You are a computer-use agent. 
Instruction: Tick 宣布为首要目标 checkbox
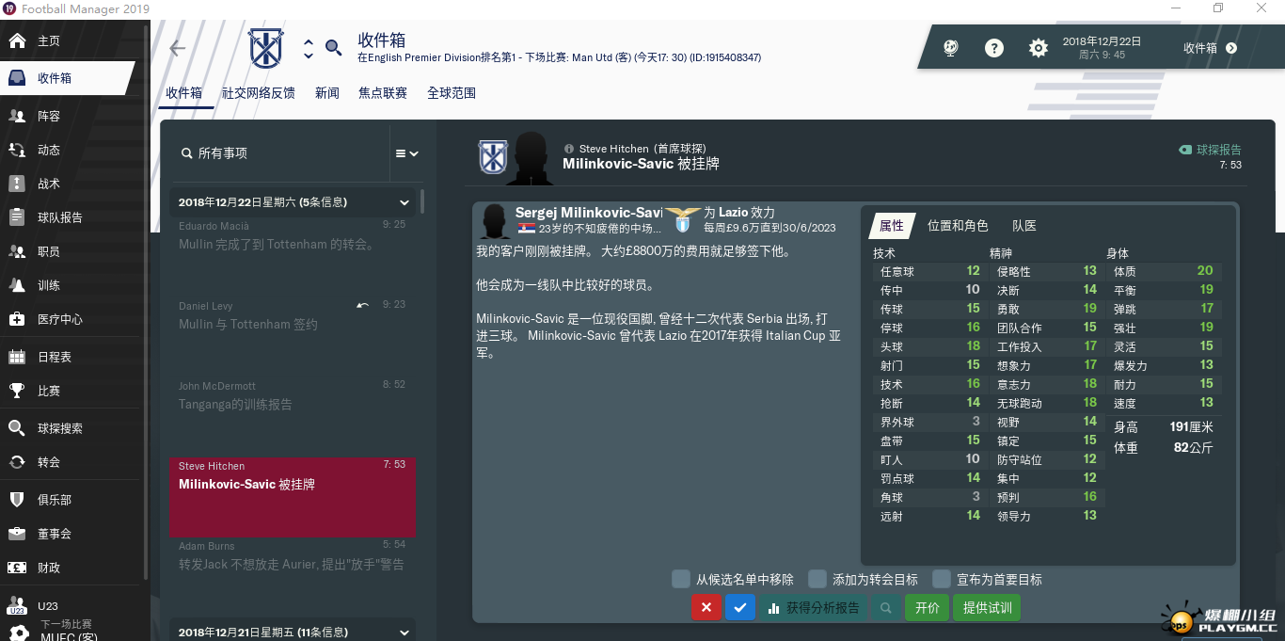(x=942, y=579)
